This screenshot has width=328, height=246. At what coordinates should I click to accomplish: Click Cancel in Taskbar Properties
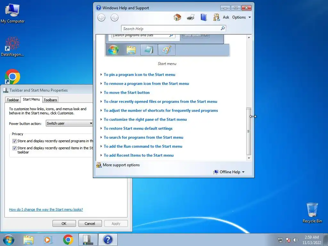(90, 223)
